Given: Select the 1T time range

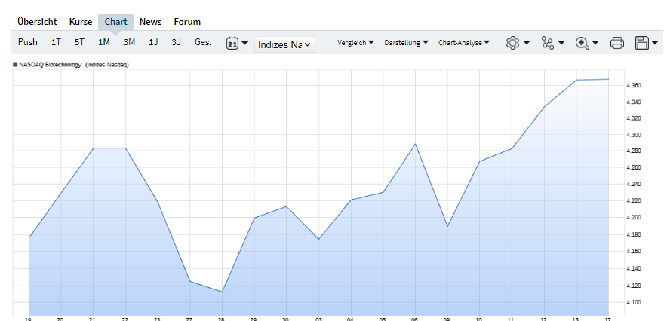Looking at the screenshot, I should (x=57, y=42).
